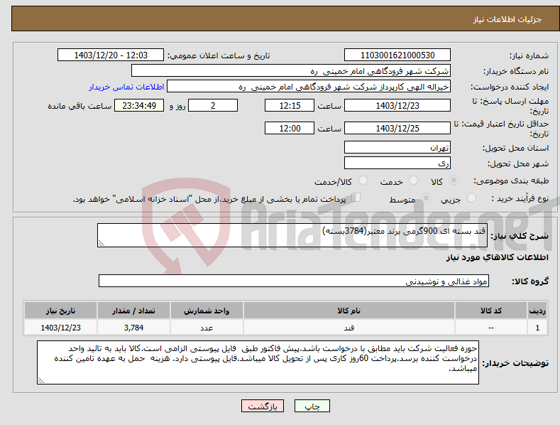Click the buyer organization name field
The height and width of the screenshot is (425, 560).
pyautogui.click(x=291, y=71)
